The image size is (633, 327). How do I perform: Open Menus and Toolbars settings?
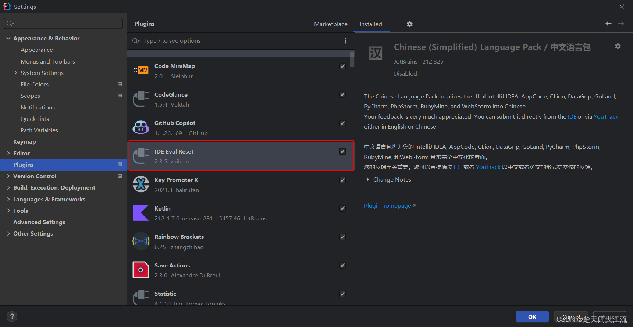coord(48,61)
